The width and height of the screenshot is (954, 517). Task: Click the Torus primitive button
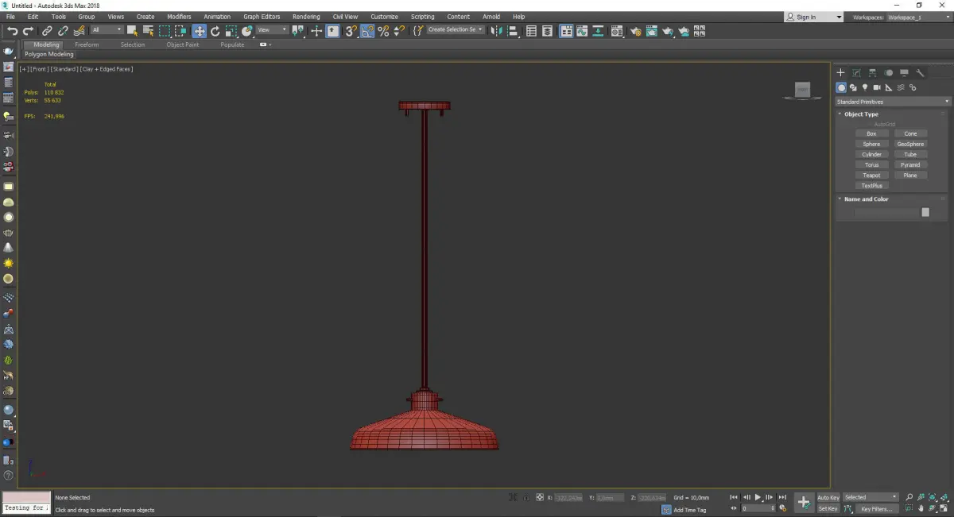click(871, 164)
